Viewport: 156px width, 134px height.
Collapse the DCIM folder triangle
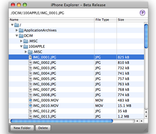(x=17, y=36)
